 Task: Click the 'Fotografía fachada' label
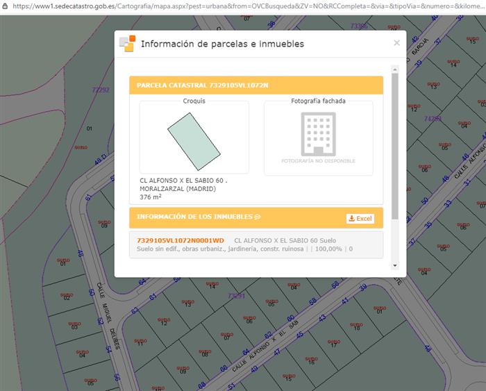point(318,101)
